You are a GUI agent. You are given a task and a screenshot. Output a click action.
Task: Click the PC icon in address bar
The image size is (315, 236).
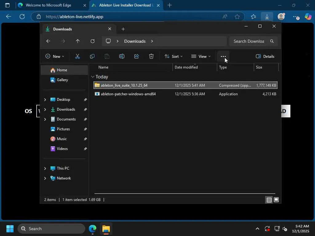tap(108, 41)
